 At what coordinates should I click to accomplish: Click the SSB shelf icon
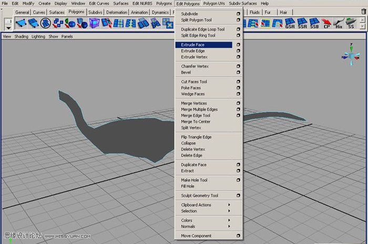(x=314, y=23)
